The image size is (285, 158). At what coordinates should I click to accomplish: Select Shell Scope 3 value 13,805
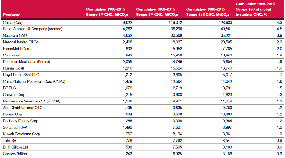pos(176,75)
